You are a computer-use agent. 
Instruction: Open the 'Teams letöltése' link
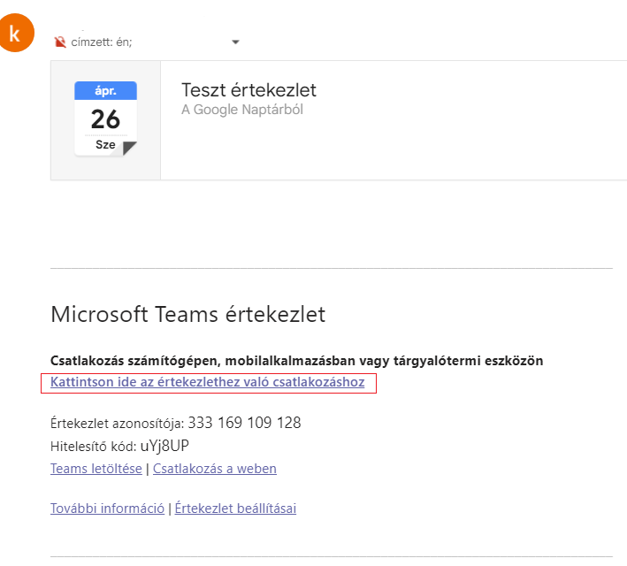point(96,469)
